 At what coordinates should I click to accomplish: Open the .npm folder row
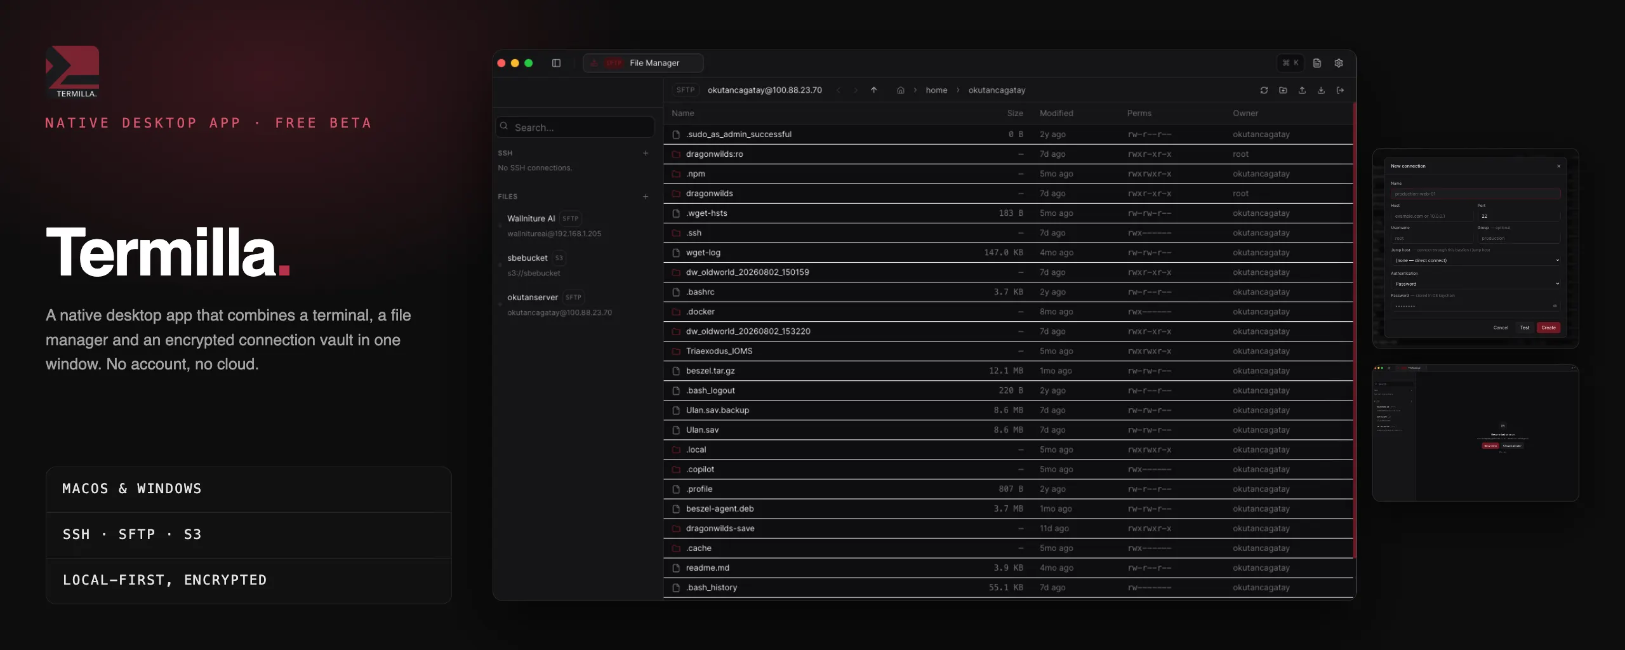coord(1008,174)
